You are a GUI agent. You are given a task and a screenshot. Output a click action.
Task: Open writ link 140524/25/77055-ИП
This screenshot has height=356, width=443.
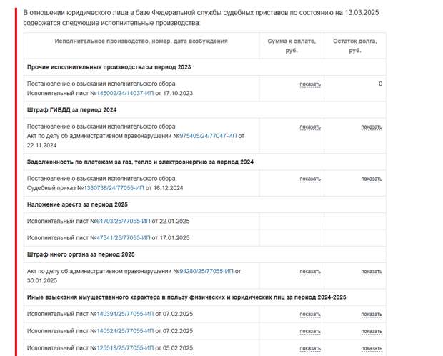click(x=125, y=331)
